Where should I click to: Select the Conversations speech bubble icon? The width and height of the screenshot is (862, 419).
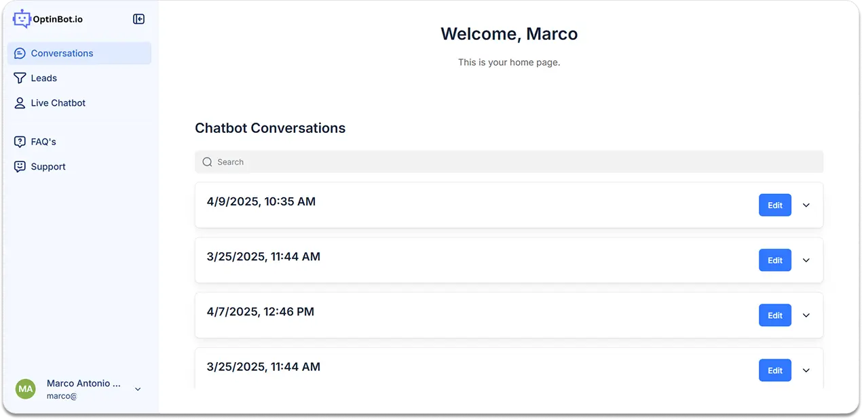click(x=19, y=53)
